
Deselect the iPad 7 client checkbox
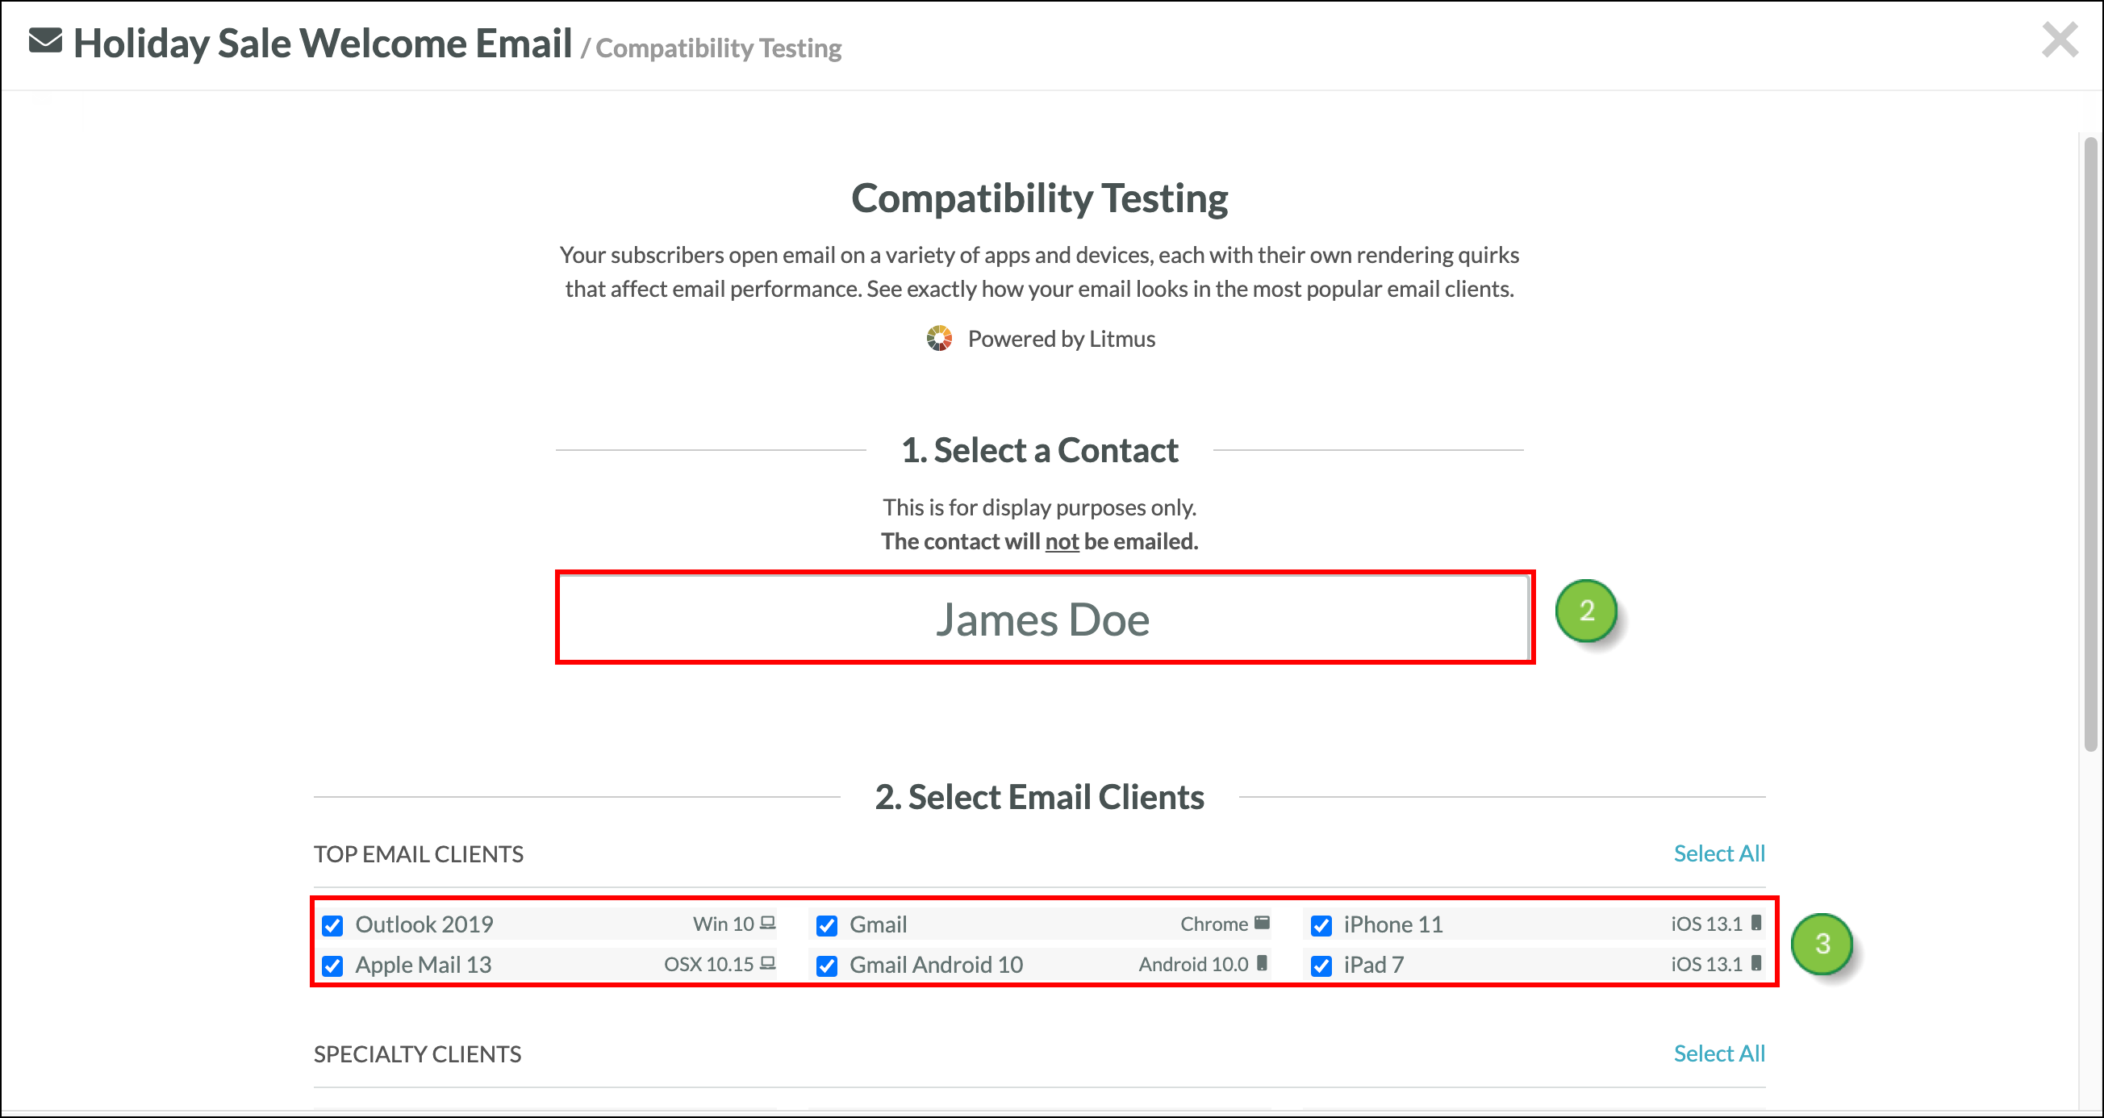pos(1321,966)
